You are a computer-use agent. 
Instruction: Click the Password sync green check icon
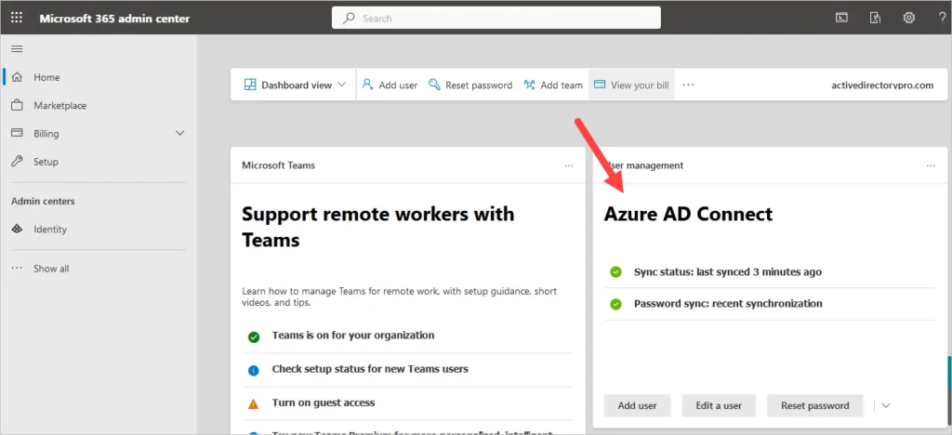point(615,303)
